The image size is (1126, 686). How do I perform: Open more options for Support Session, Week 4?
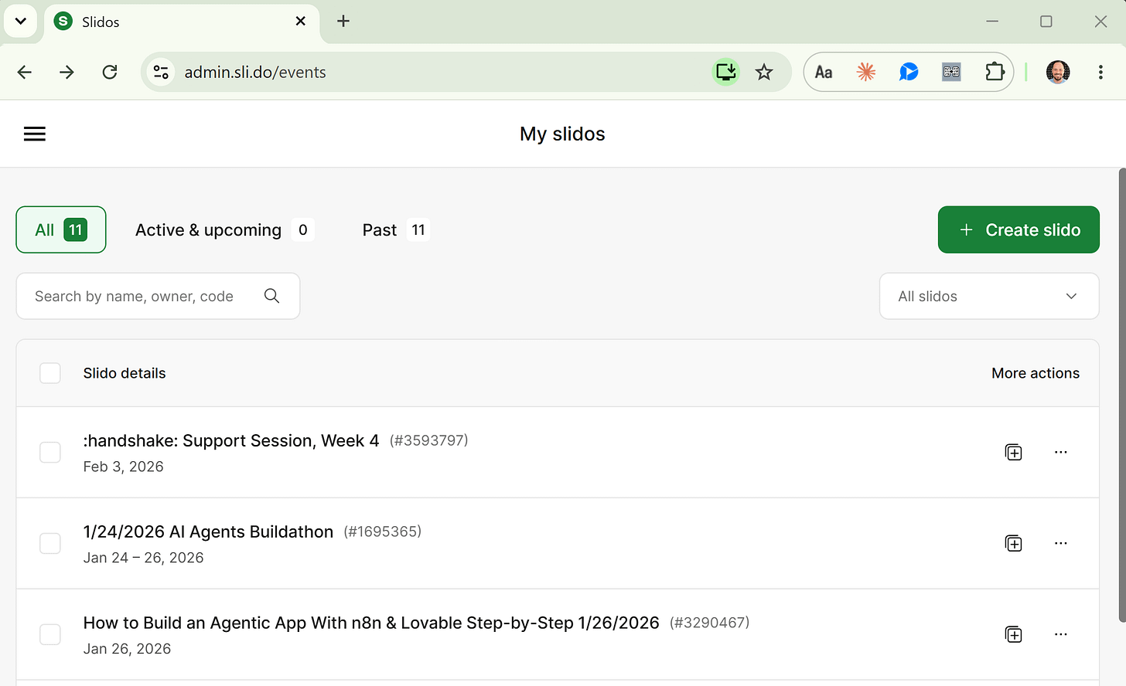[1060, 452]
